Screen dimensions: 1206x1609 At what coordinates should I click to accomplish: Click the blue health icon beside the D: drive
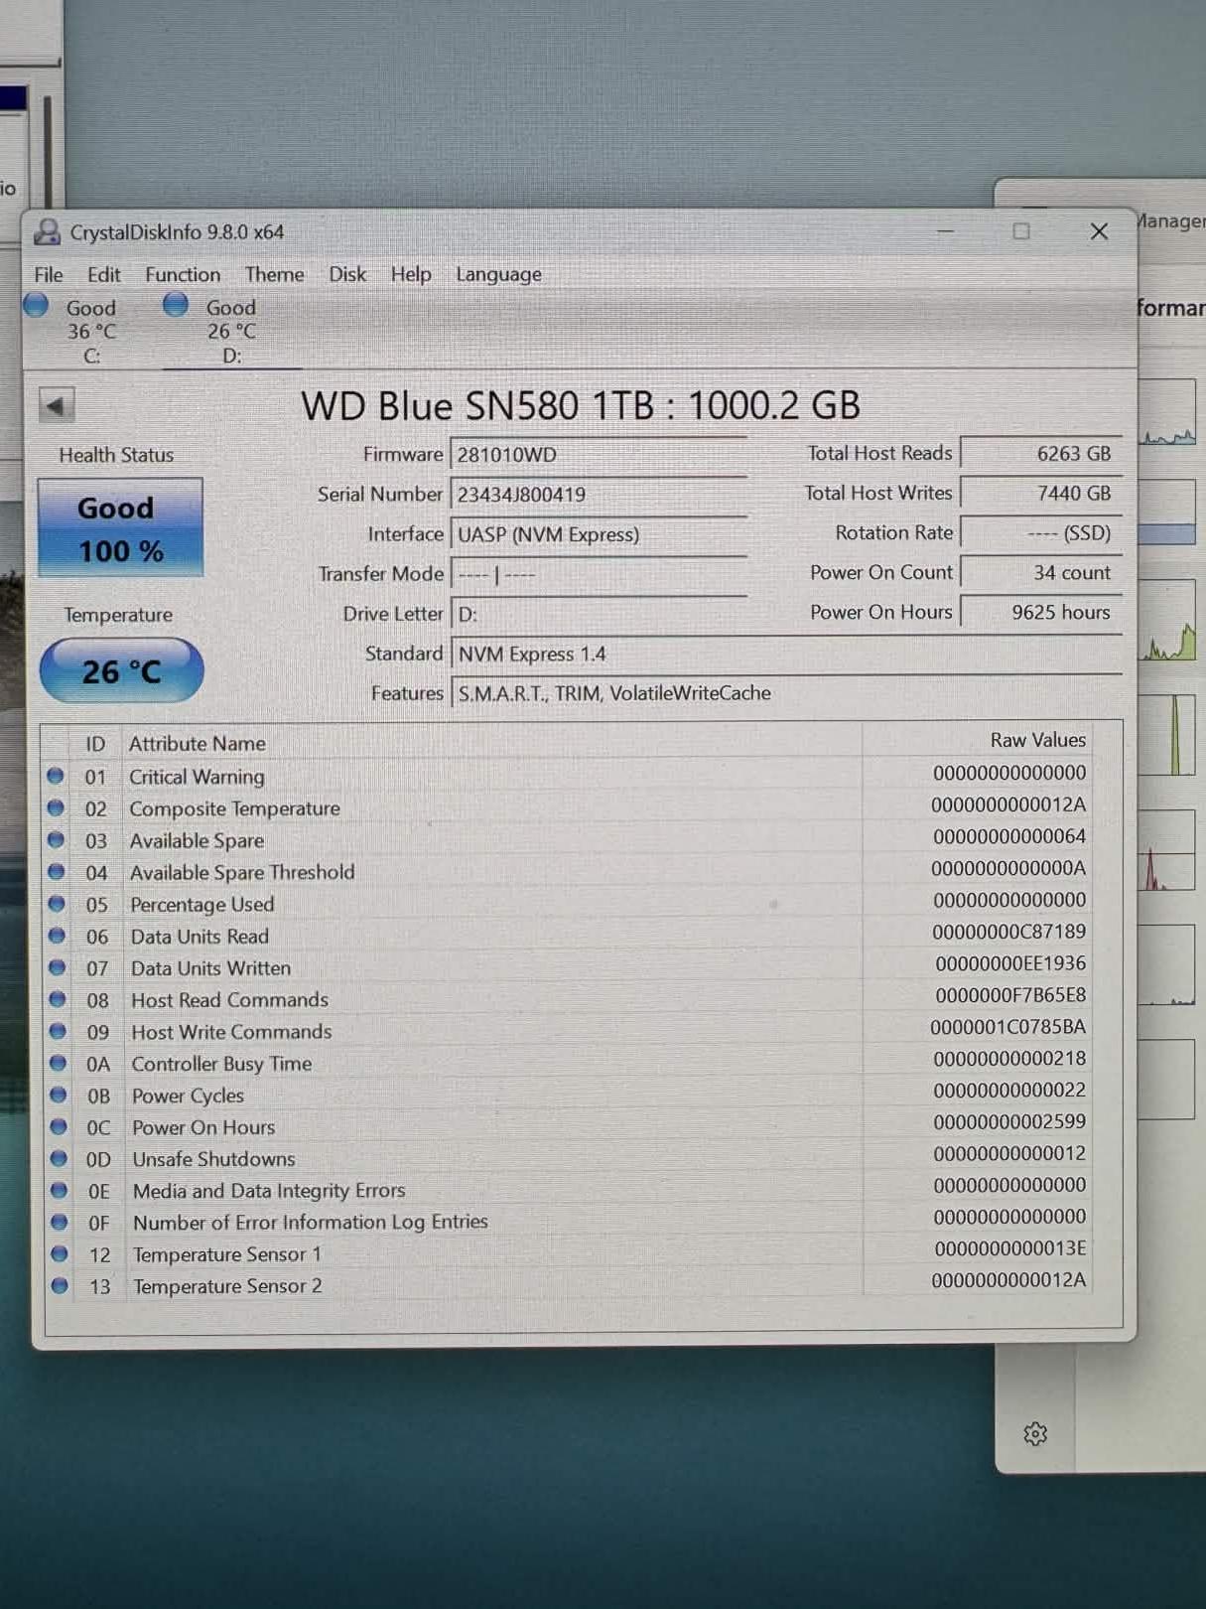176,304
